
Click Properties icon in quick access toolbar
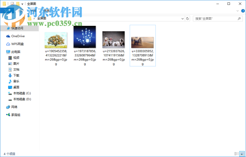click(x=12, y=4)
